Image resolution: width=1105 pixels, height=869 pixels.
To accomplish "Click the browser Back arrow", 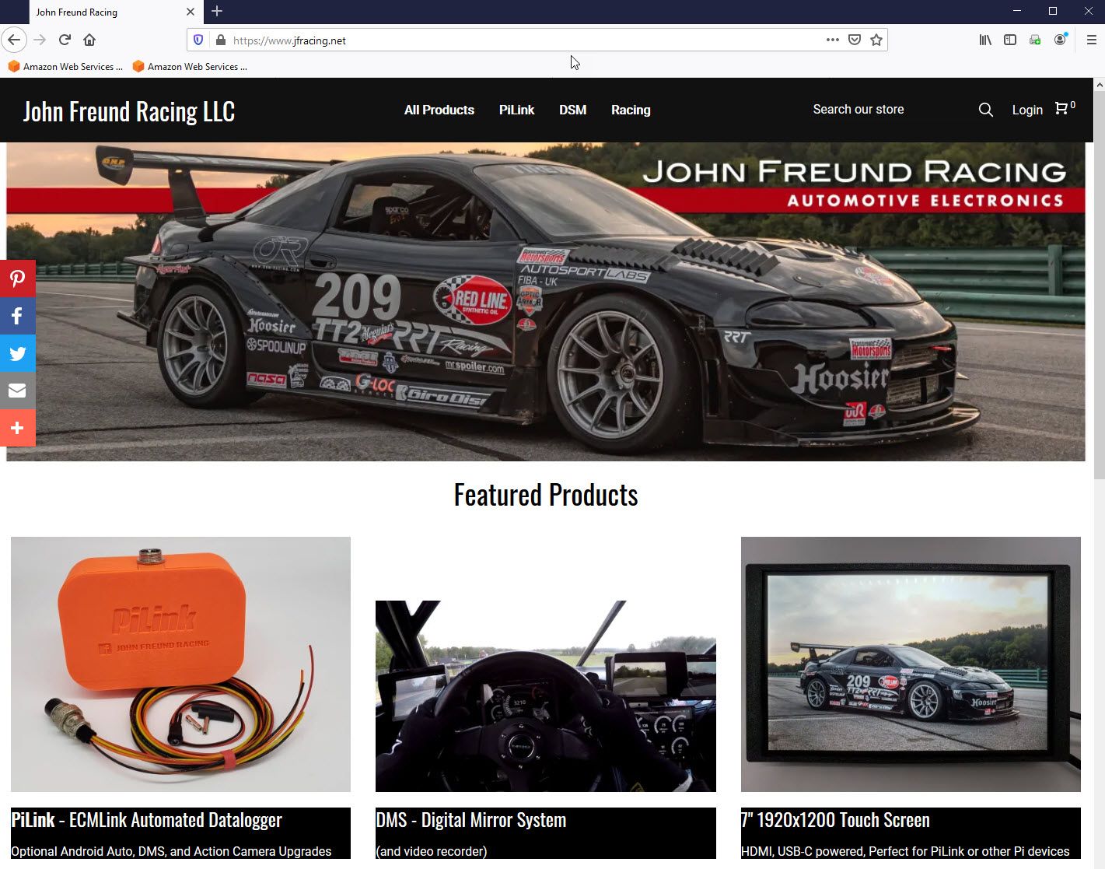I will [14, 40].
